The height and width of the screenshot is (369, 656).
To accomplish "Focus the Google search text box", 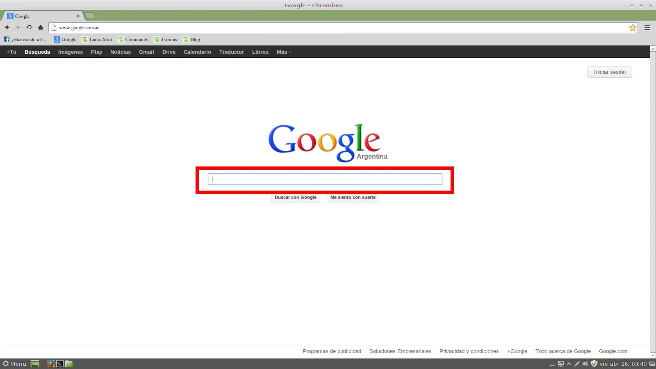I will click(325, 179).
